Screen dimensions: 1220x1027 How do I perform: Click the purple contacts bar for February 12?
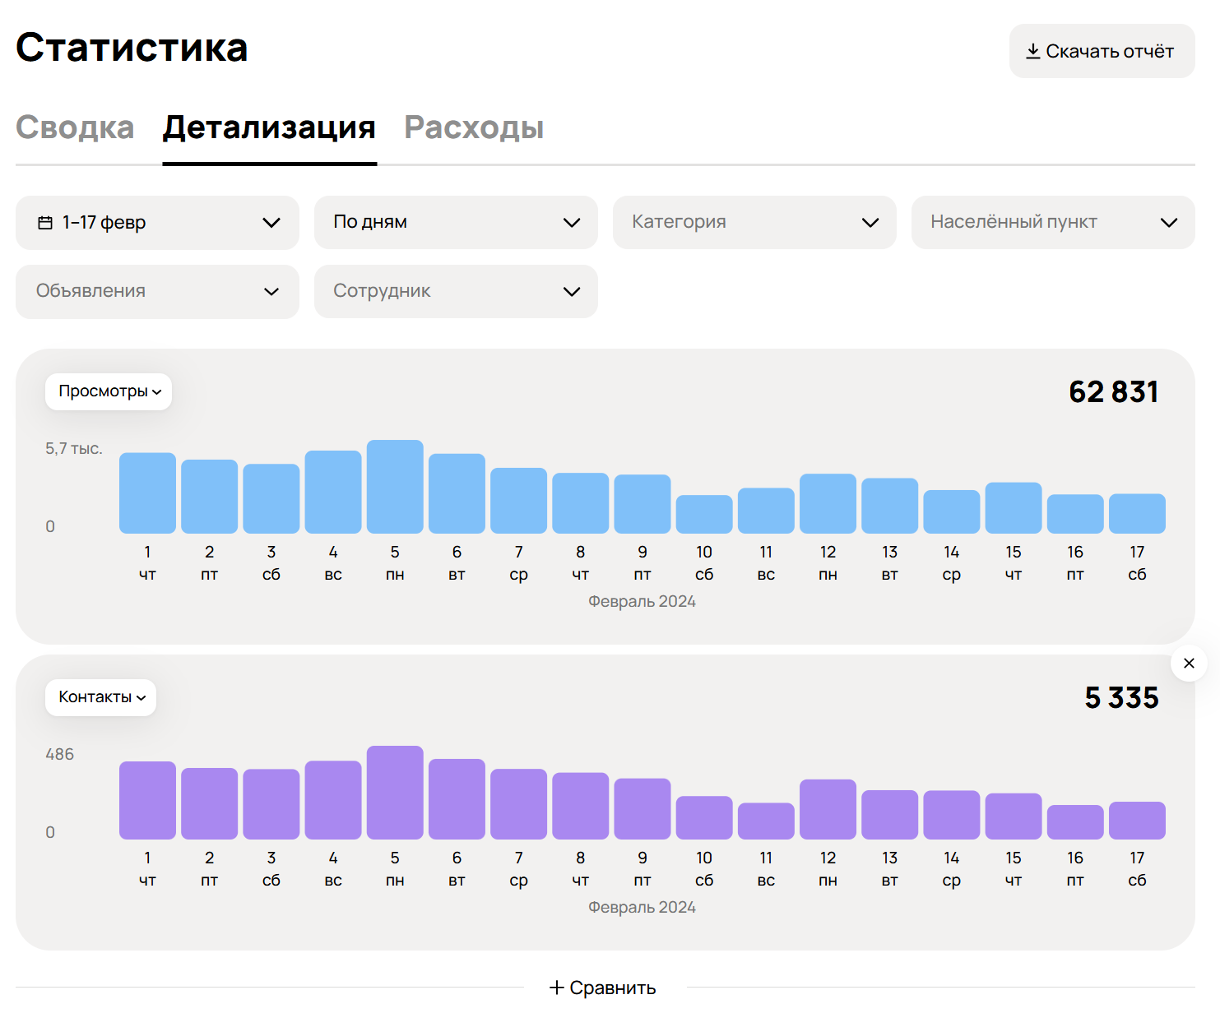tap(828, 809)
